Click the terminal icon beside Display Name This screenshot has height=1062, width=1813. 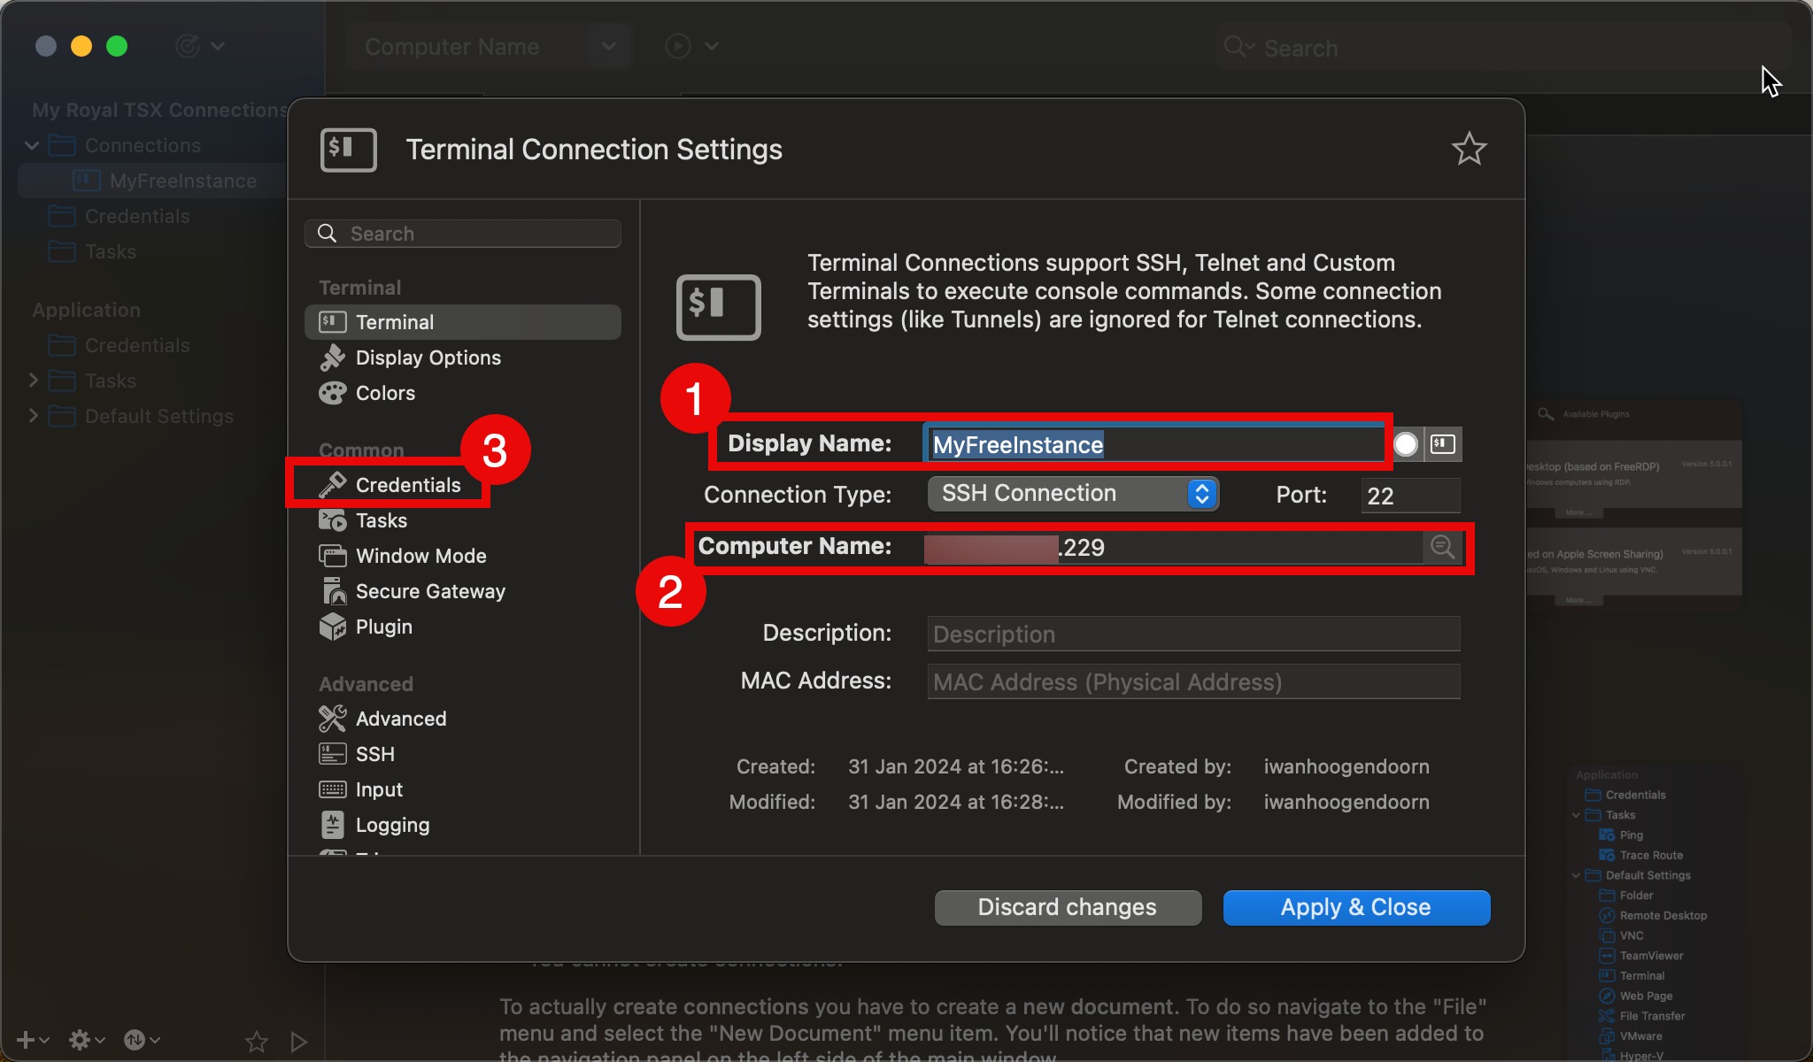(1443, 444)
